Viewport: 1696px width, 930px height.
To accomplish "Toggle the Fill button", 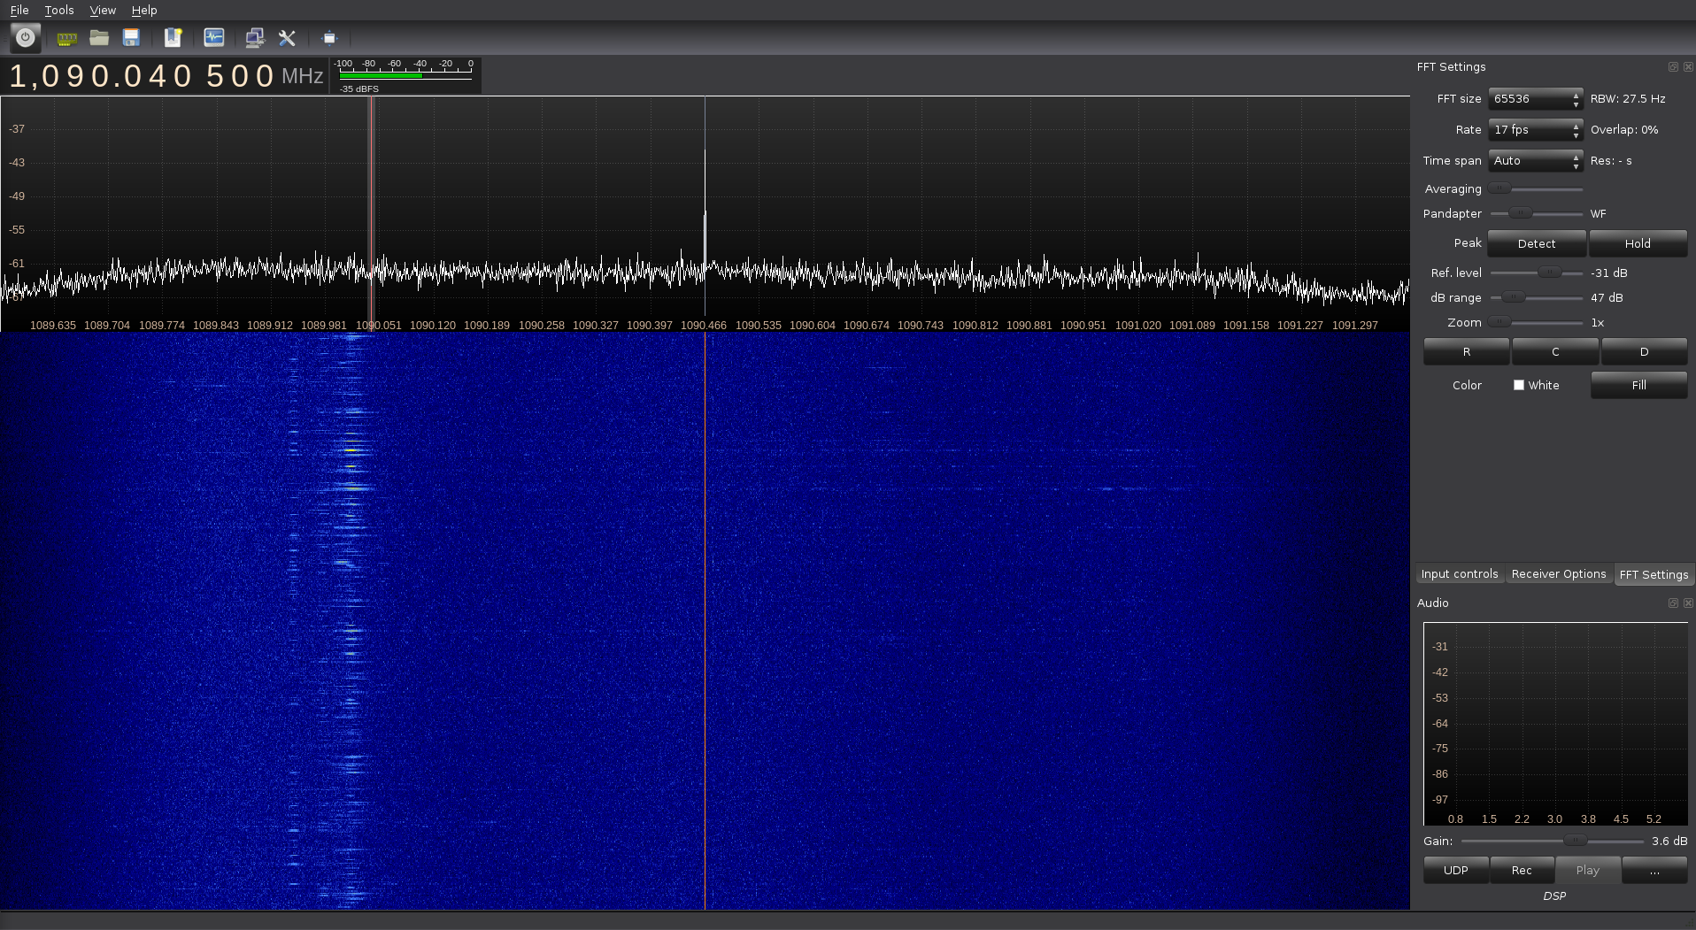I will point(1638,385).
